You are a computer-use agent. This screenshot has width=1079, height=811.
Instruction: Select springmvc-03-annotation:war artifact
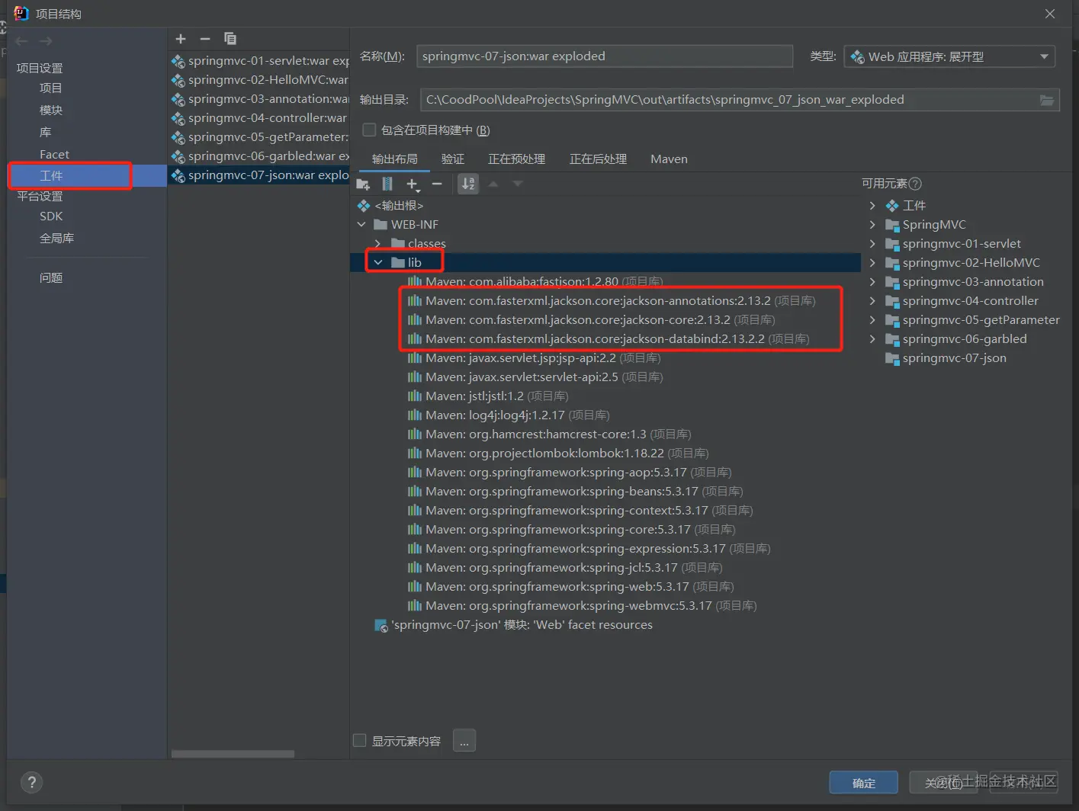259,99
